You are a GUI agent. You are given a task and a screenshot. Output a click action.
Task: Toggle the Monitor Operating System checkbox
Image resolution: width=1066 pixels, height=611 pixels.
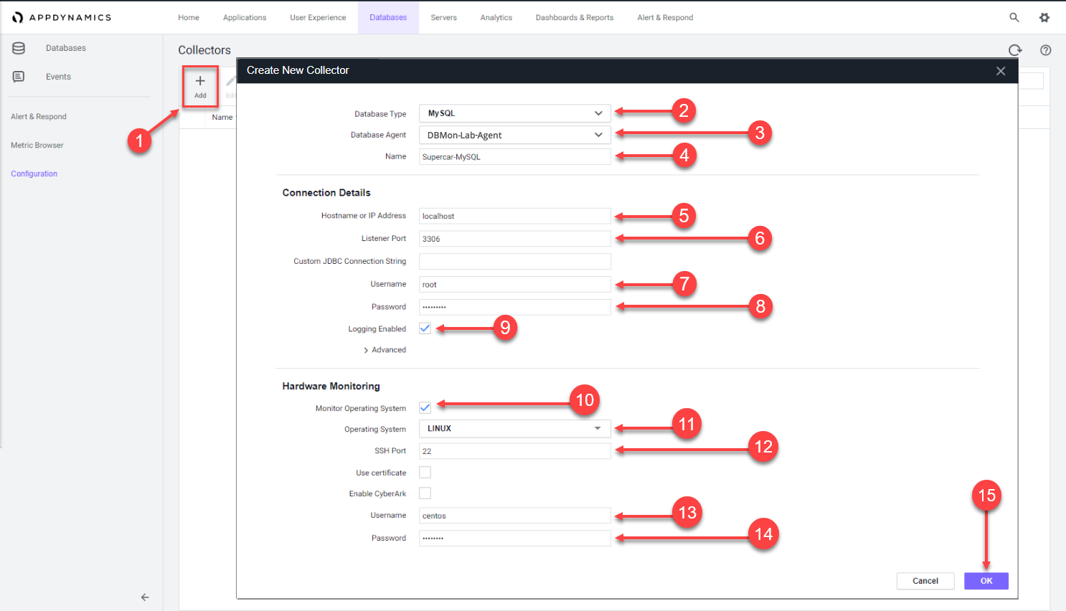(x=425, y=407)
